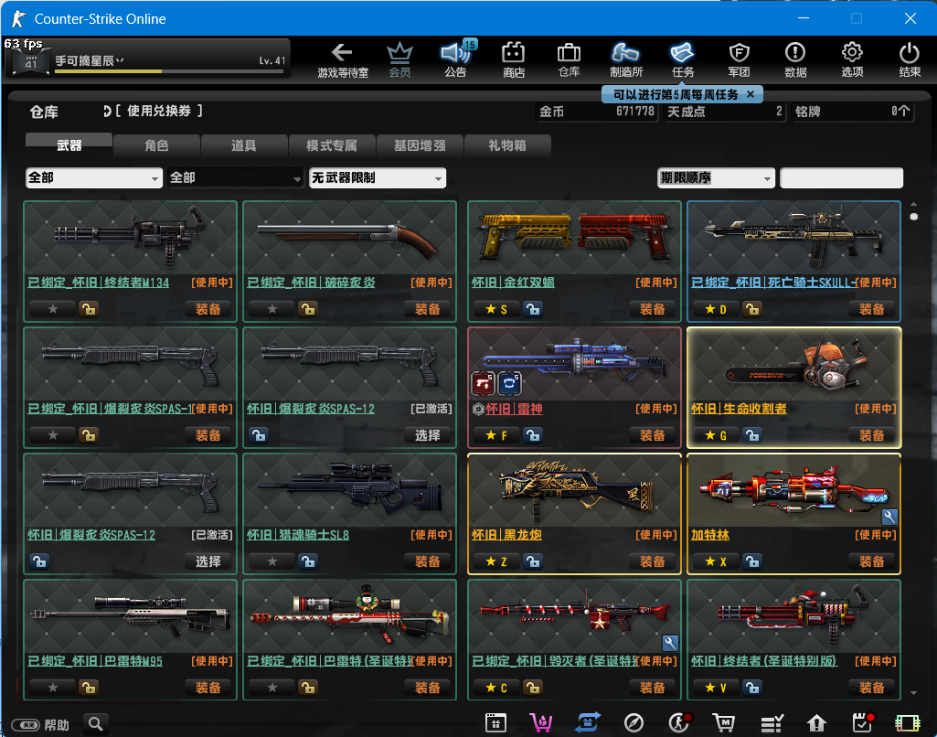
Task: Switch to the 模式专属 tab
Action: tap(332, 145)
